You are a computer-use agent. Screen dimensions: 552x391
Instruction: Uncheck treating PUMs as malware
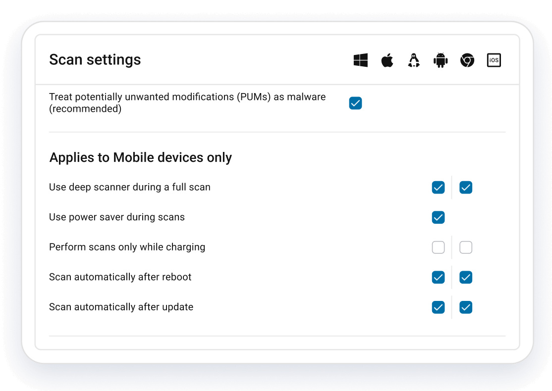tap(355, 103)
